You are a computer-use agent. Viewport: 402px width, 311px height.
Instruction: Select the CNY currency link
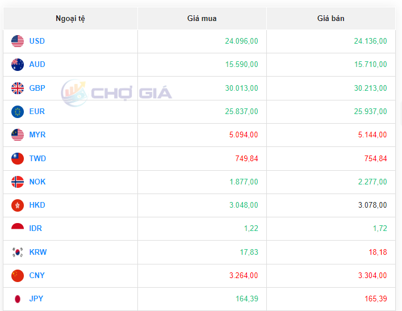click(37, 276)
